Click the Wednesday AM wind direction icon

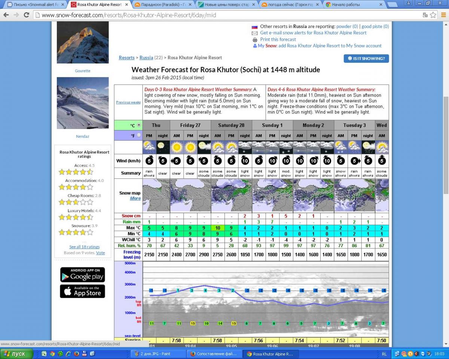click(x=382, y=161)
